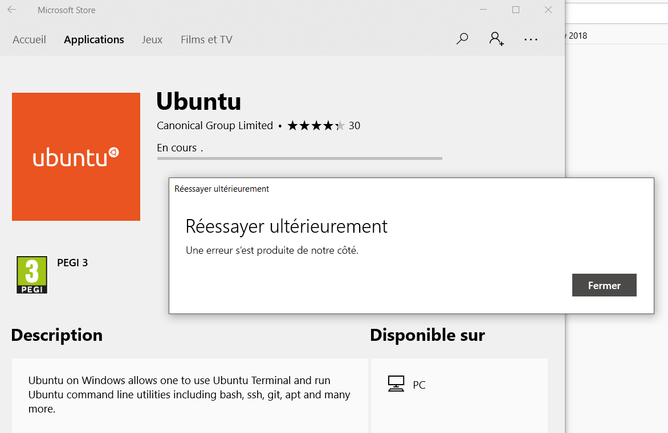Click the star rating for Ubuntu
Screen dimensions: 668x433
pyautogui.click(x=316, y=126)
